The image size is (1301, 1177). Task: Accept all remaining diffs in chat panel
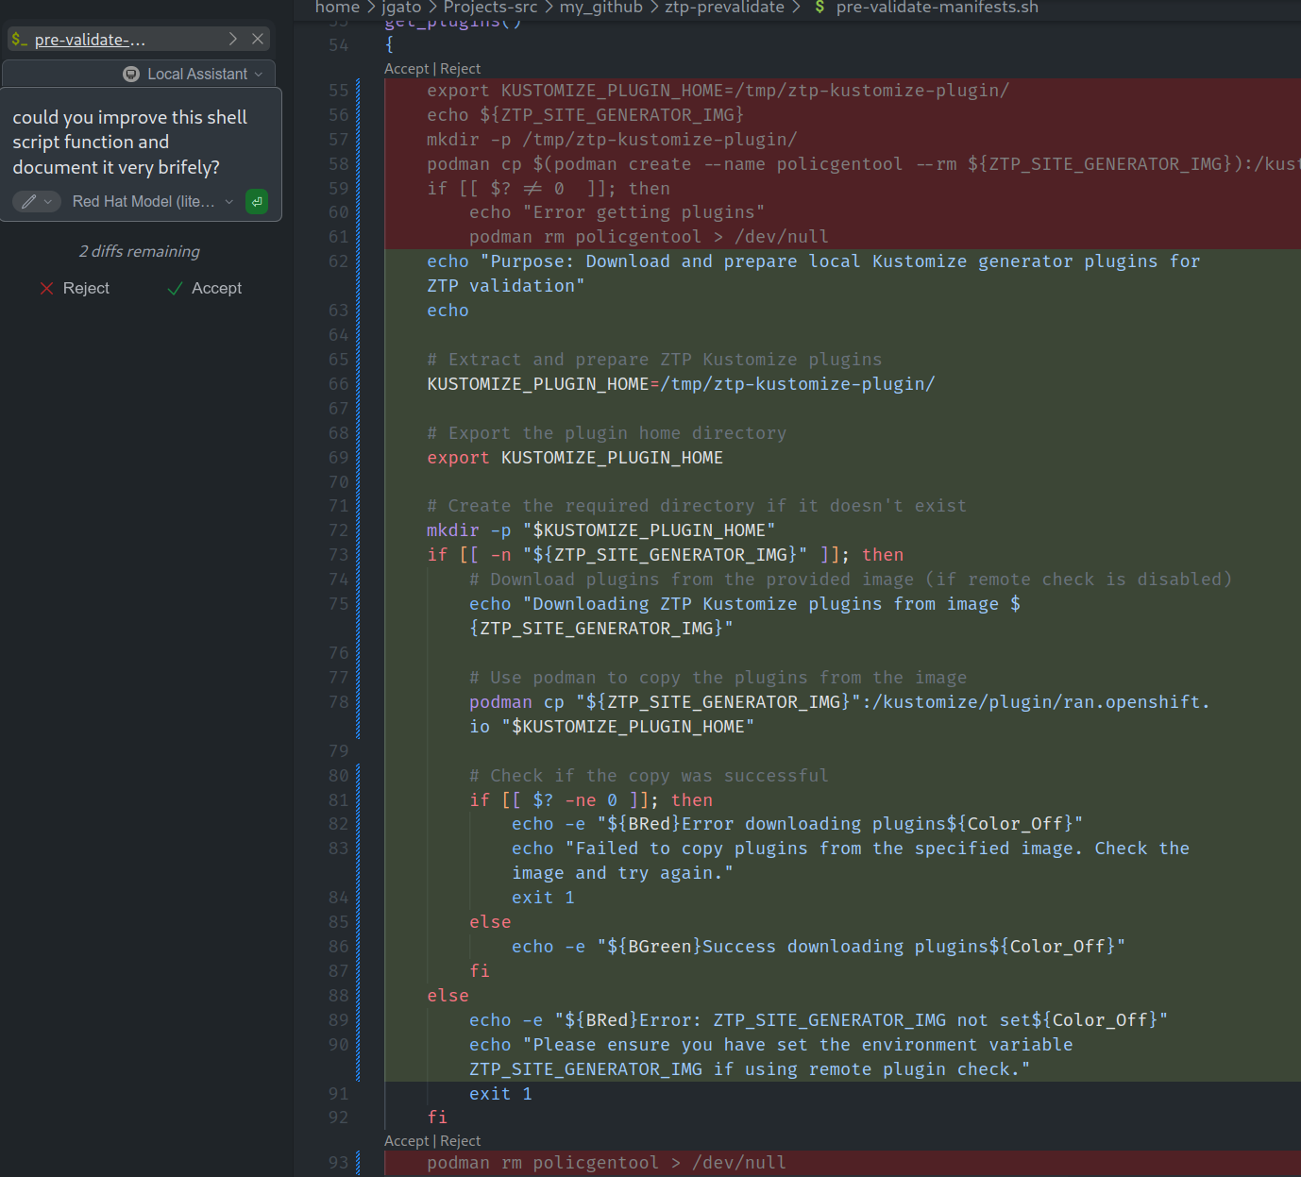pyautogui.click(x=205, y=288)
